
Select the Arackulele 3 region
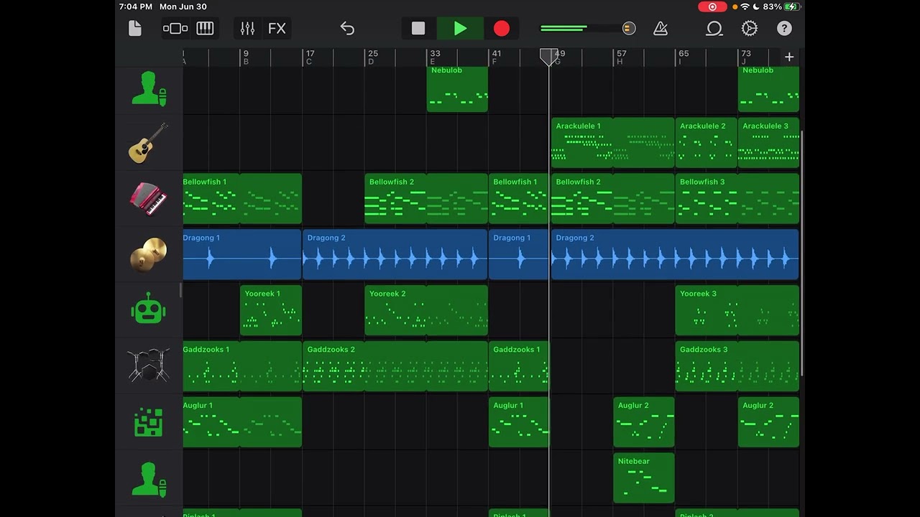pos(768,143)
